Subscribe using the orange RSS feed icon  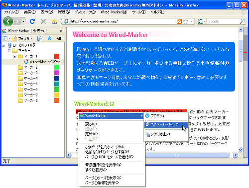[x=179, y=21]
